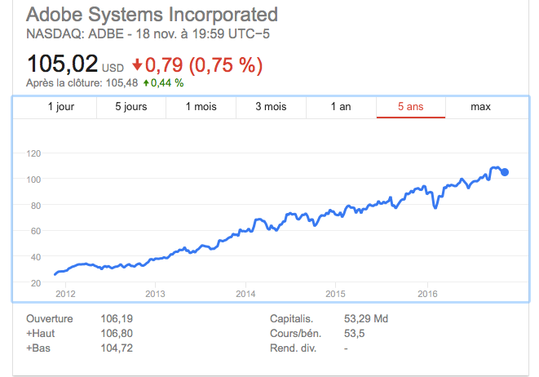Click the "100" y-axis label

pos(33,180)
